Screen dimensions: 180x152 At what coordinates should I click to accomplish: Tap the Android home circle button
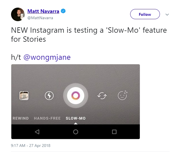(x=76, y=132)
